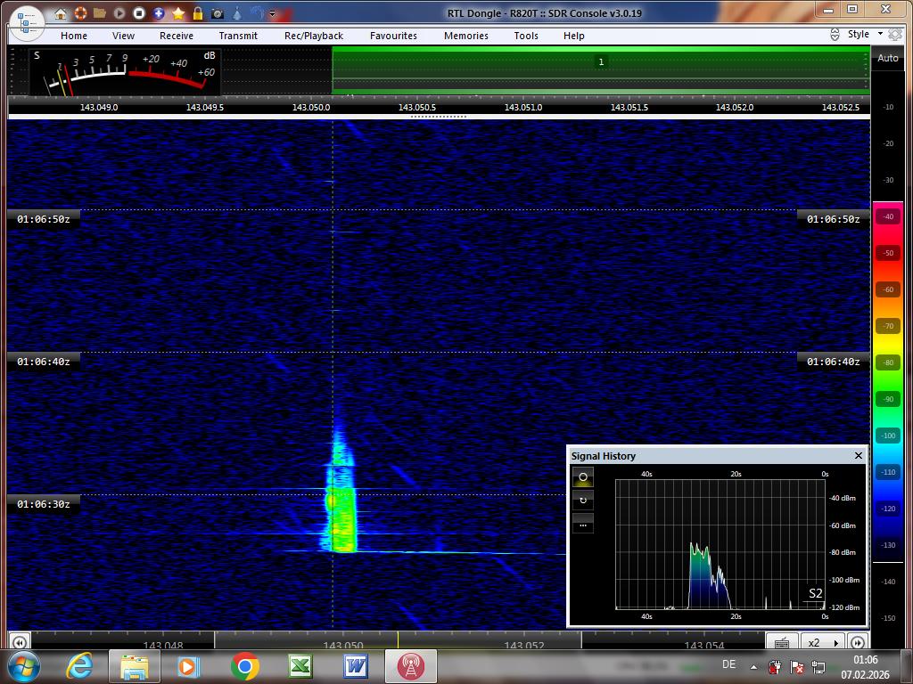This screenshot has width=913, height=684.
Task: Switch to the Receive ribbon tab
Action: pyautogui.click(x=177, y=36)
